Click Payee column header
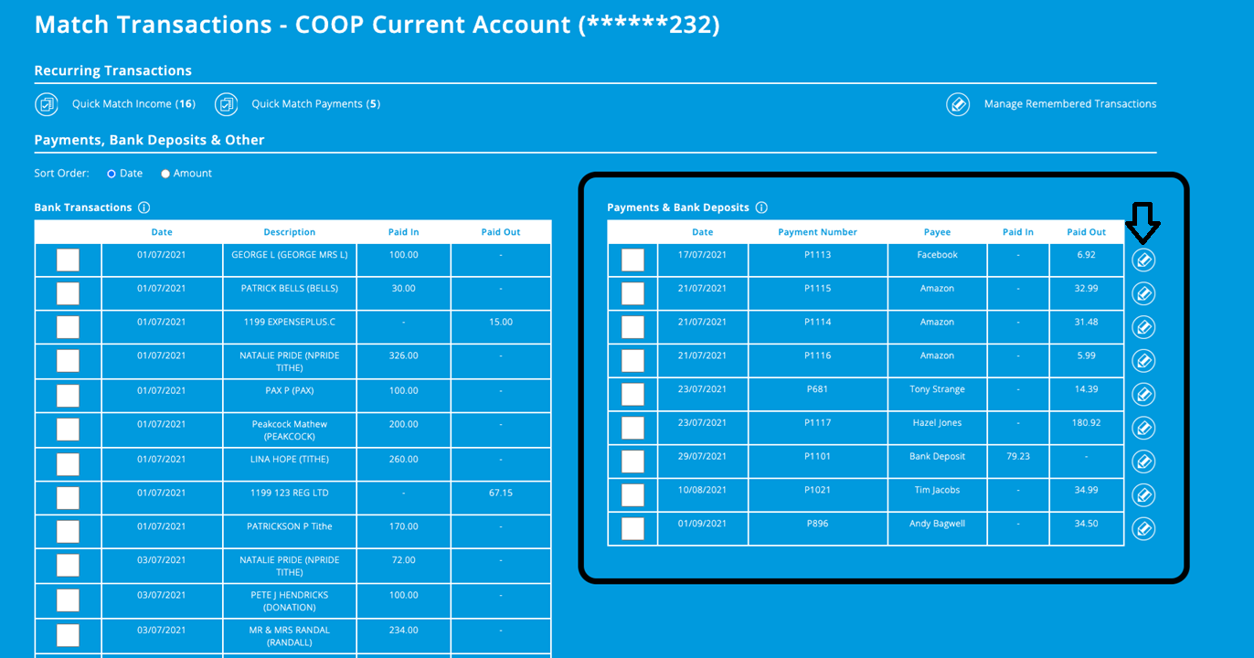Screen dimensions: 1254x658 click(938, 232)
